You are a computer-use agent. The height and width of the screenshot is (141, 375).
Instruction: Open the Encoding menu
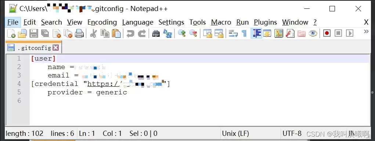102,22
